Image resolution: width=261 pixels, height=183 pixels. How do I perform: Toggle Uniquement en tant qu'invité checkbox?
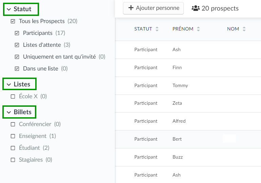coord(17,57)
